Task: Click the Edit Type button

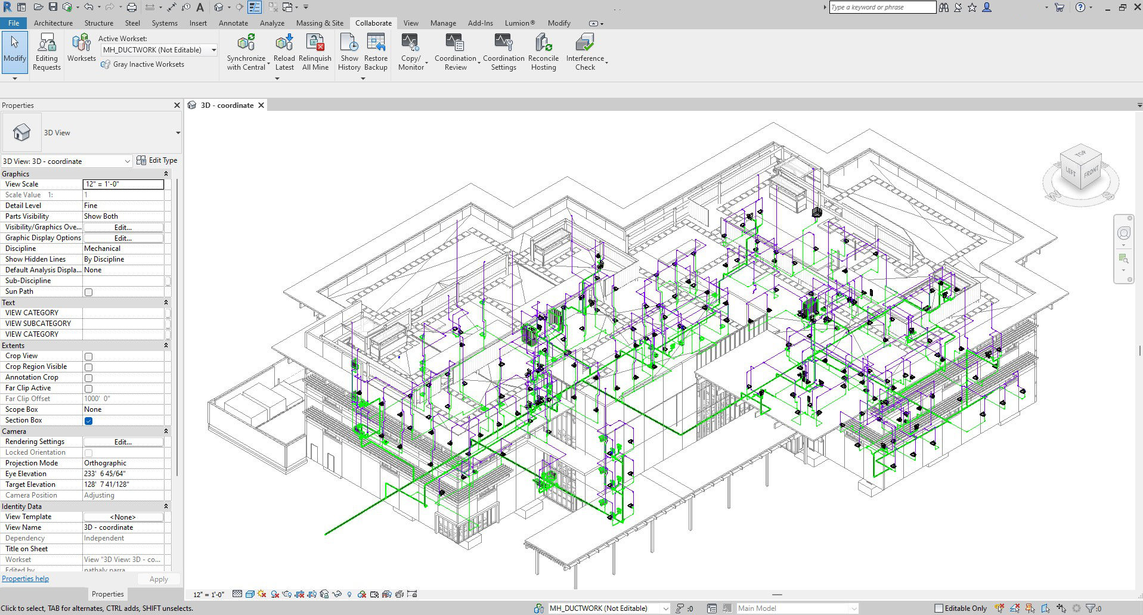Action: (157, 160)
